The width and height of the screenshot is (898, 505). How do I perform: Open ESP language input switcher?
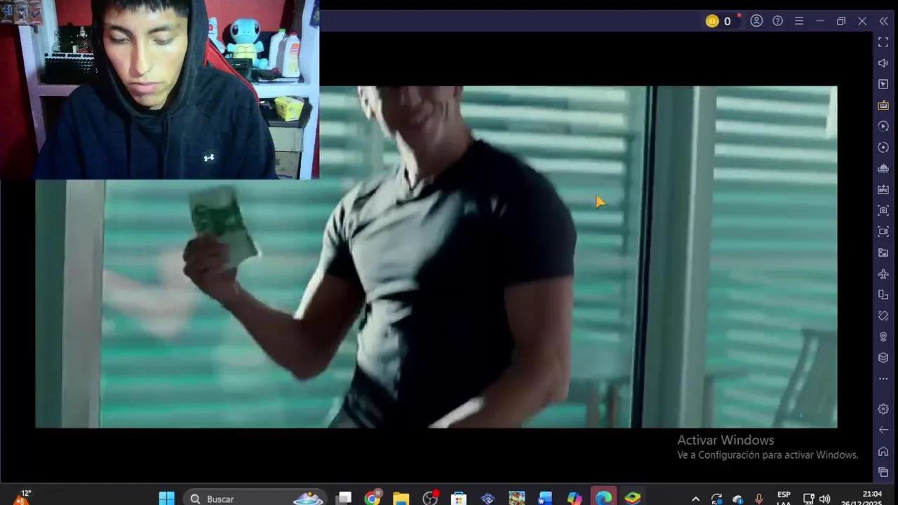point(784,499)
